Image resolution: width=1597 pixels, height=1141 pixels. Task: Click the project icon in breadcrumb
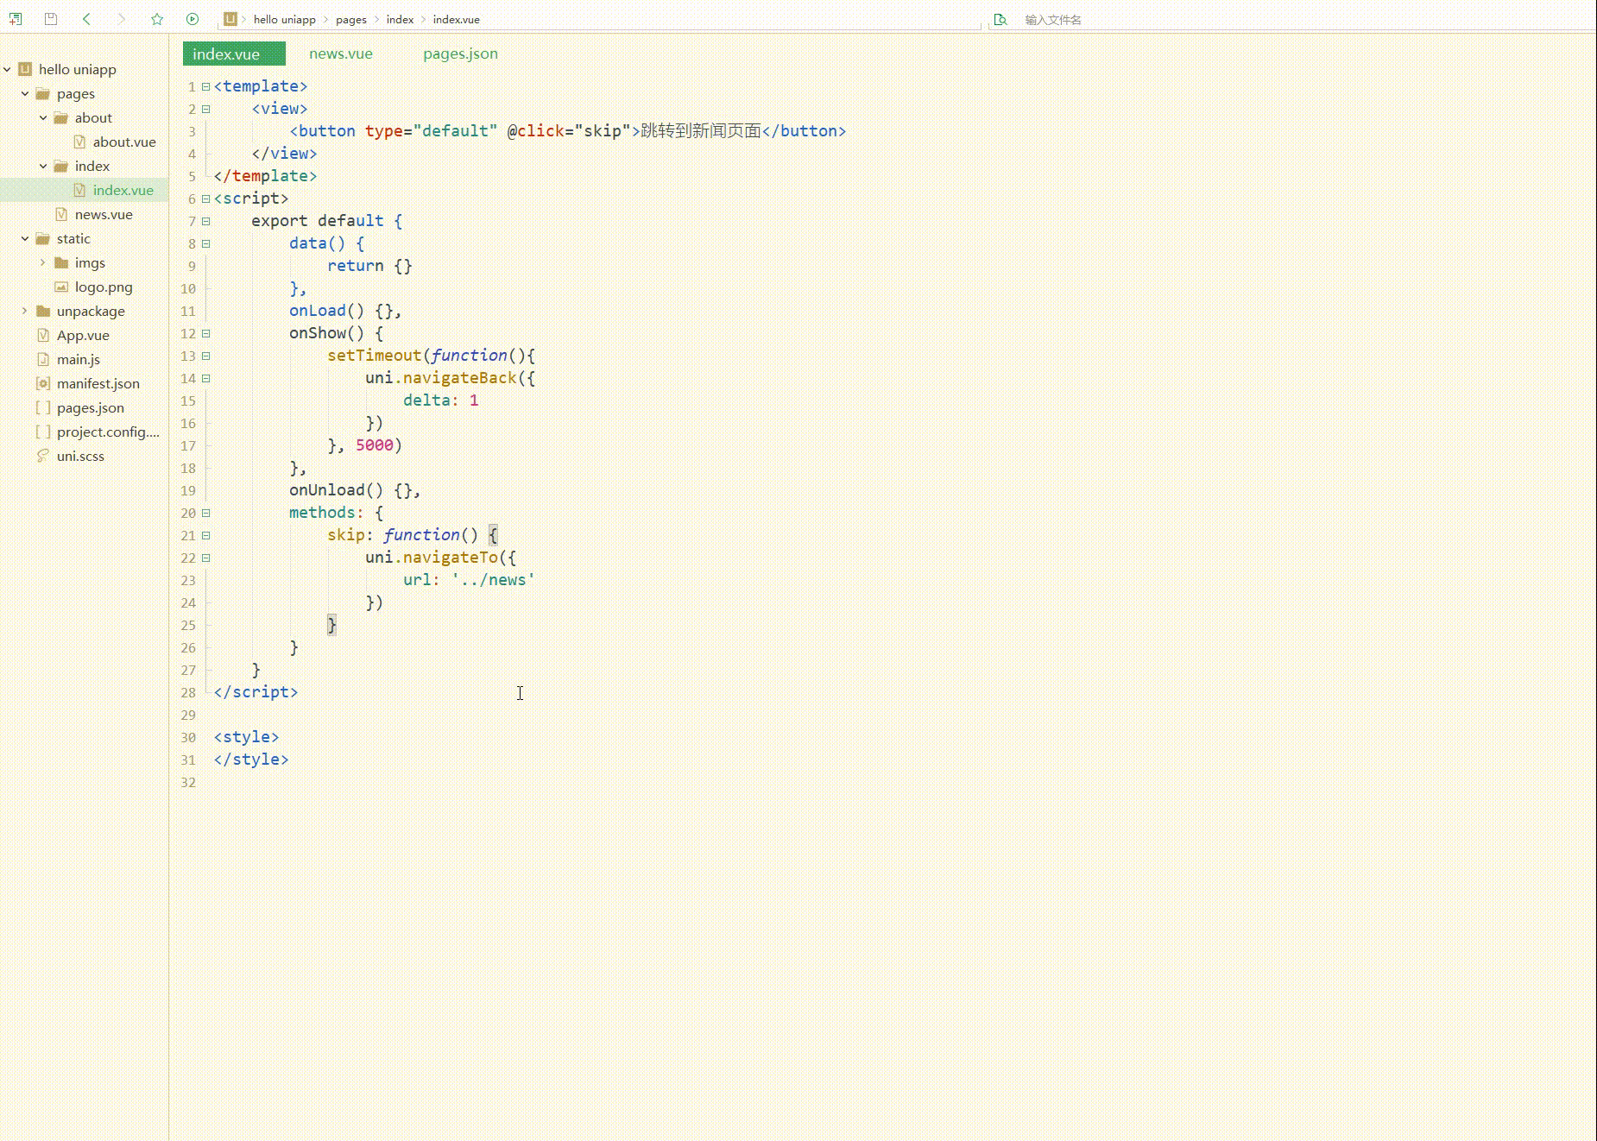230,19
